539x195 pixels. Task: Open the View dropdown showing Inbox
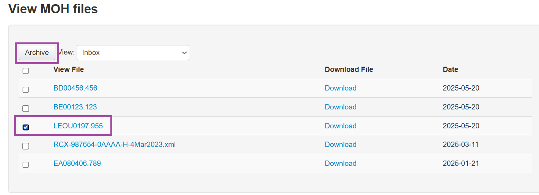(x=133, y=53)
